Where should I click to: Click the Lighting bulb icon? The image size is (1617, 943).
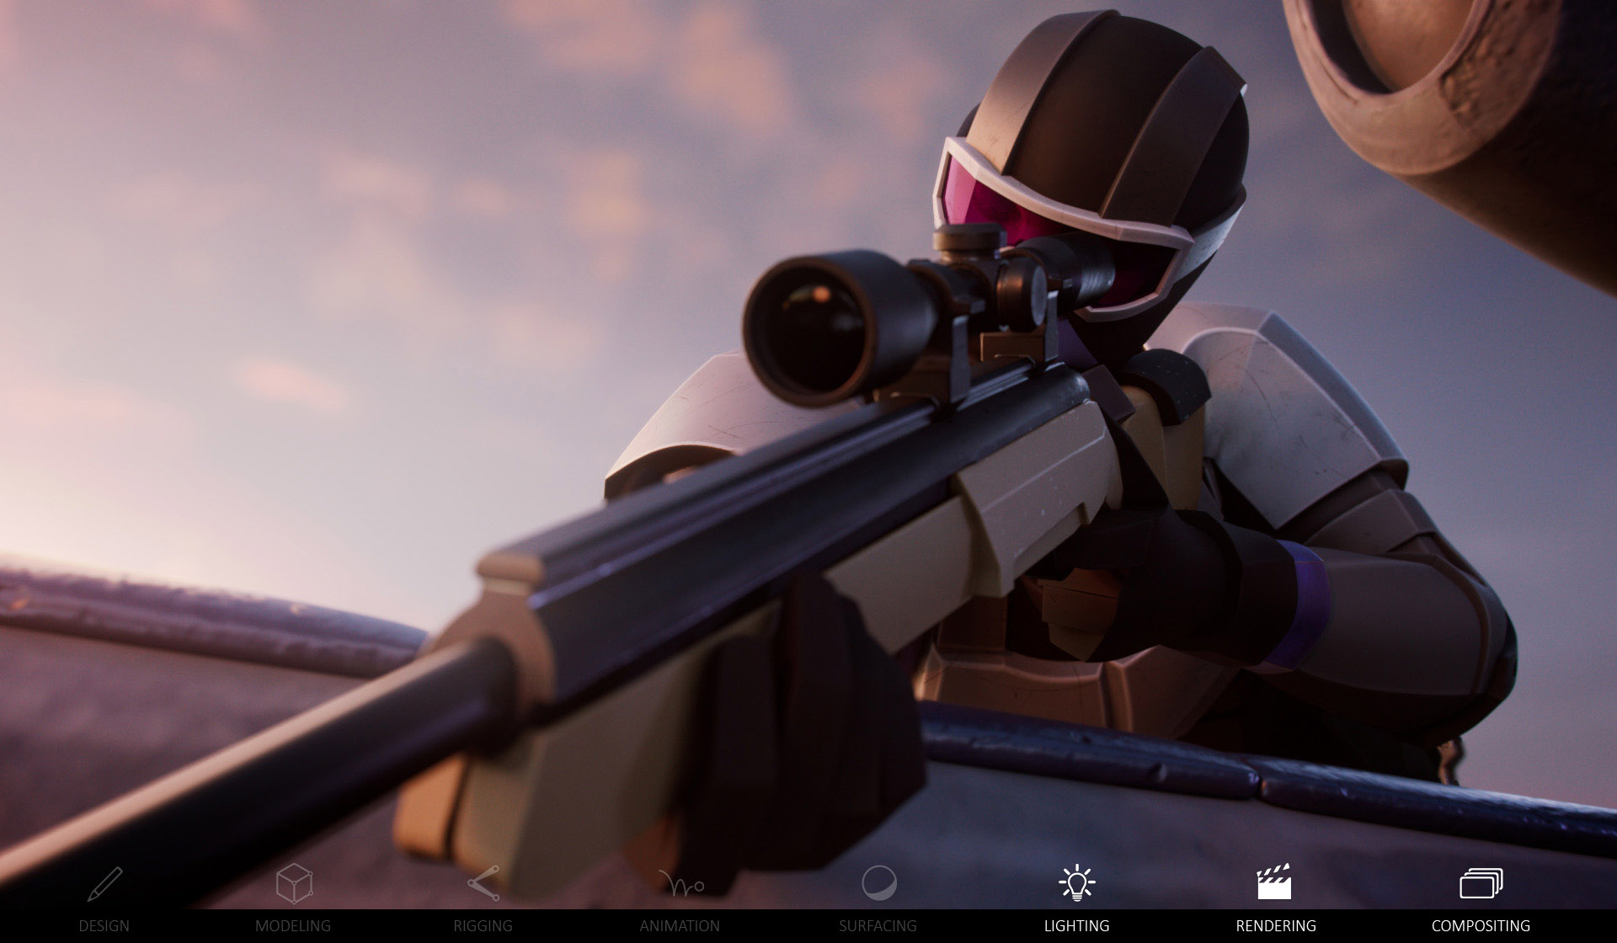click(x=1076, y=883)
